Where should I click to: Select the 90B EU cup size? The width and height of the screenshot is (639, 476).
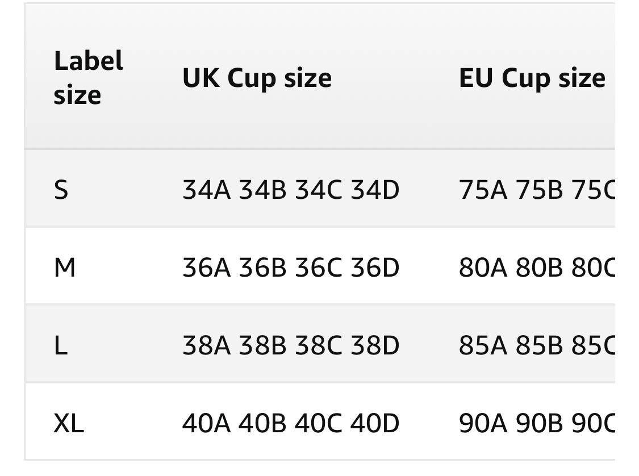coord(538,423)
